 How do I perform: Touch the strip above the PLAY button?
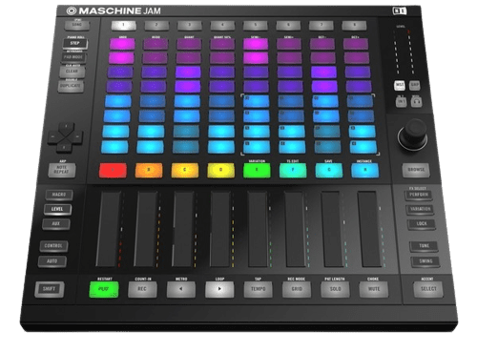pyautogui.click(x=109, y=229)
